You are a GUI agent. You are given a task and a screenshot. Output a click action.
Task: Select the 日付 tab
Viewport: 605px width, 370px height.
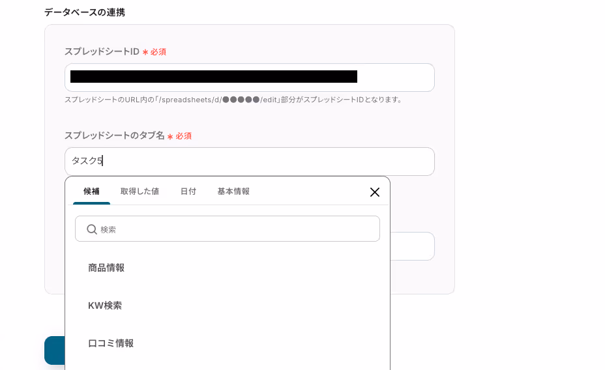[x=188, y=191]
